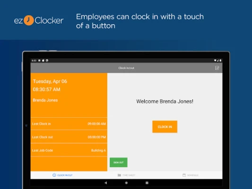The width and height of the screenshot is (252, 189).
Task: Switch to the TIME SHEET tab label
Action: (129, 175)
